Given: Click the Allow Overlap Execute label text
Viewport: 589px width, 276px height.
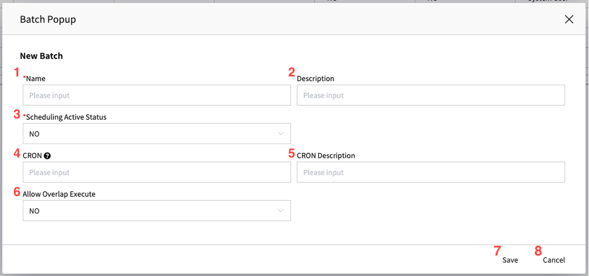Looking at the screenshot, I should [59, 194].
